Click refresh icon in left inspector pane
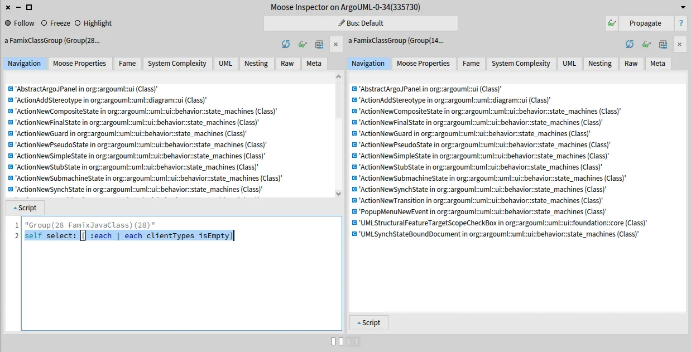Viewport: 691px width, 352px height. click(286, 44)
